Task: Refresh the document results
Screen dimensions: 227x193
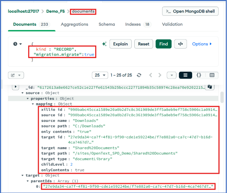Action: pyautogui.click(x=139, y=75)
